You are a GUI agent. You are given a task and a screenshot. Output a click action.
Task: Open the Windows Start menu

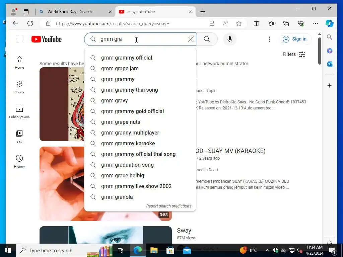(8, 250)
